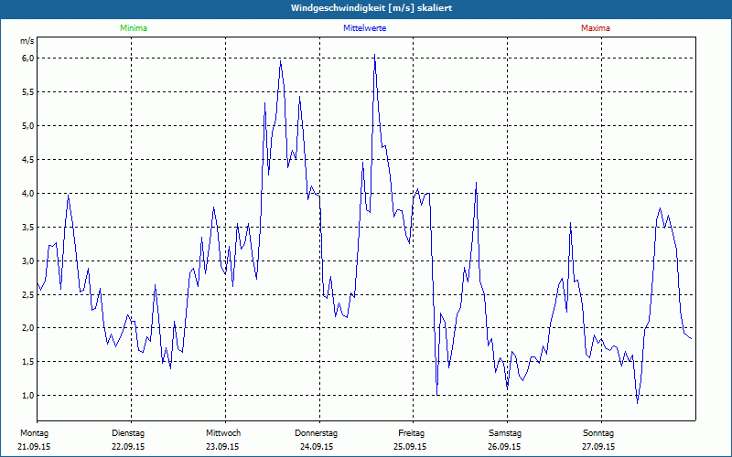732x457 pixels.
Task: Click the red Maxima legend label
Action: coord(596,28)
